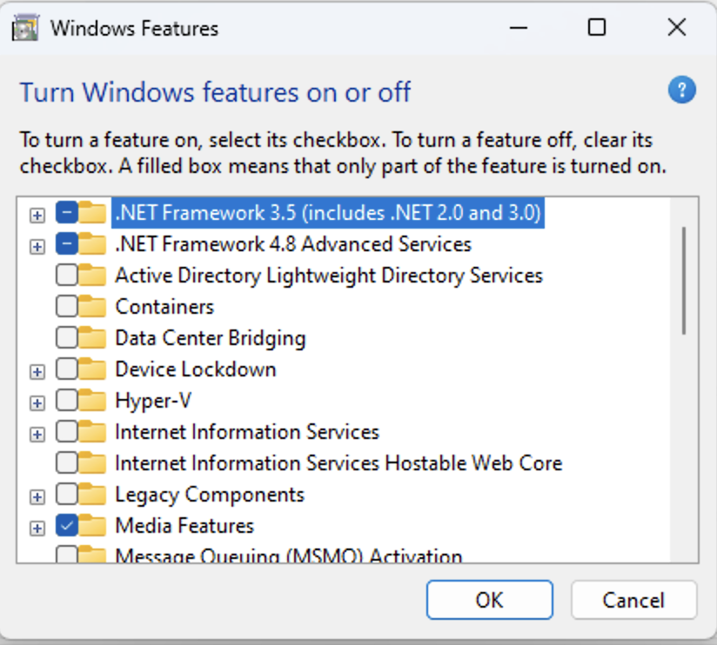Click the folder icon beside Legacy Components
This screenshot has width=717, height=645.
[92, 495]
